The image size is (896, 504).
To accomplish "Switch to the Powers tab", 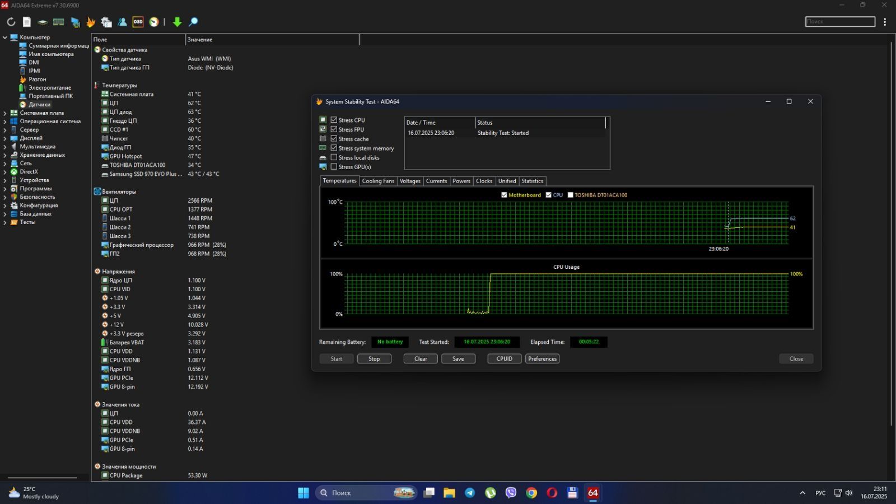I will [461, 181].
